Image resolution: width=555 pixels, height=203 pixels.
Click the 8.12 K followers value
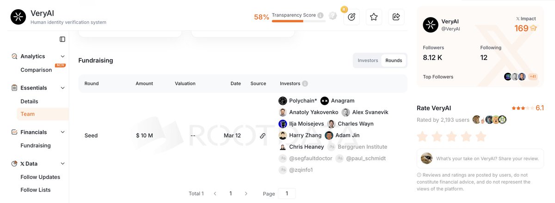tap(432, 58)
